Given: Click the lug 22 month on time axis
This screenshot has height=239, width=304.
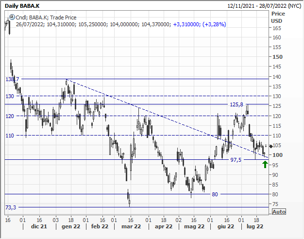Looking at the screenshot, I should click(254, 226).
